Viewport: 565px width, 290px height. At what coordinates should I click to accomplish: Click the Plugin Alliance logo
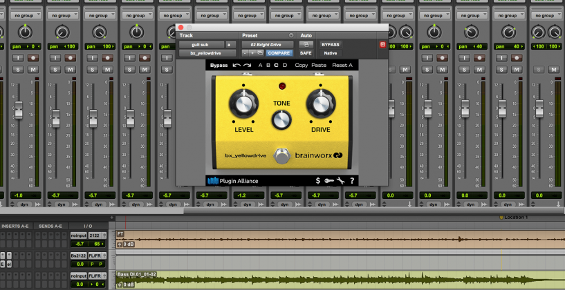click(x=233, y=181)
